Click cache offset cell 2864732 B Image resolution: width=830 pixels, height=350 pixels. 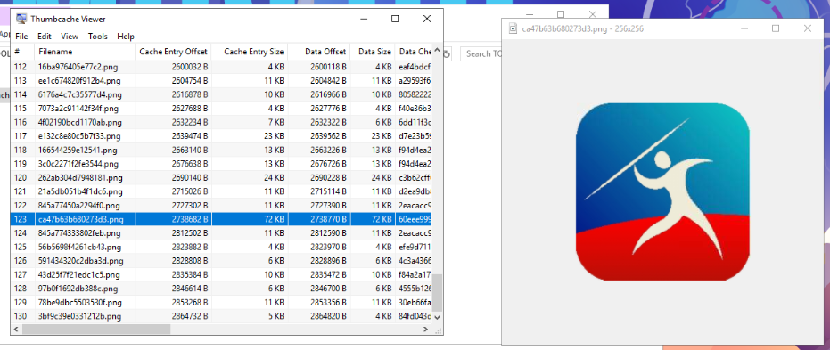[x=173, y=316]
